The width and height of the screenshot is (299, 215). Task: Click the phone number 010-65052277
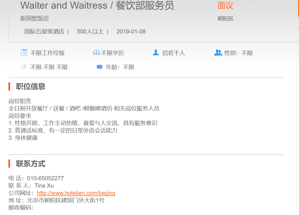tap(45, 178)
